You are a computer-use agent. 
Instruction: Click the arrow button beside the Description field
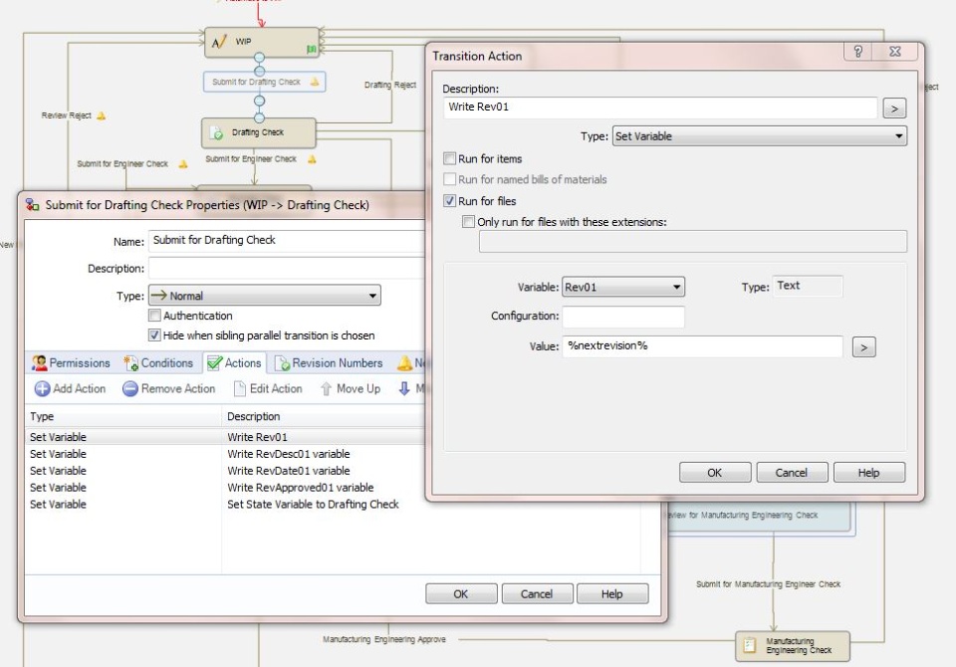tap(894, 109)
